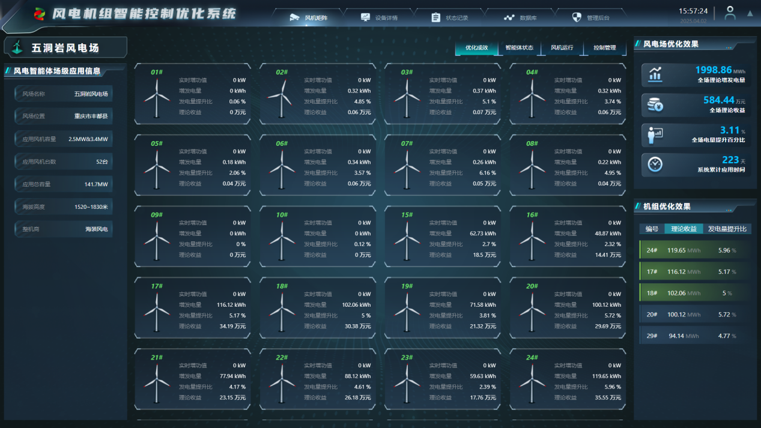Open the 设备详情 tab
This screenshot has height=428, width=761.
click(x=380, y=18)
